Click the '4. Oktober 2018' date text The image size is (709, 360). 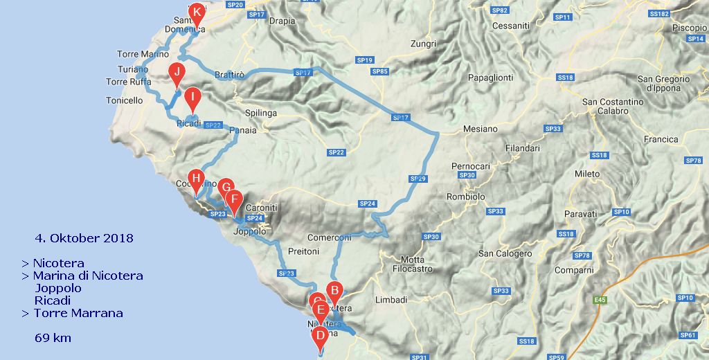84,238
